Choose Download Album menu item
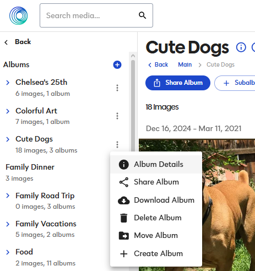 pyautogui.click(x=156, y=200)
